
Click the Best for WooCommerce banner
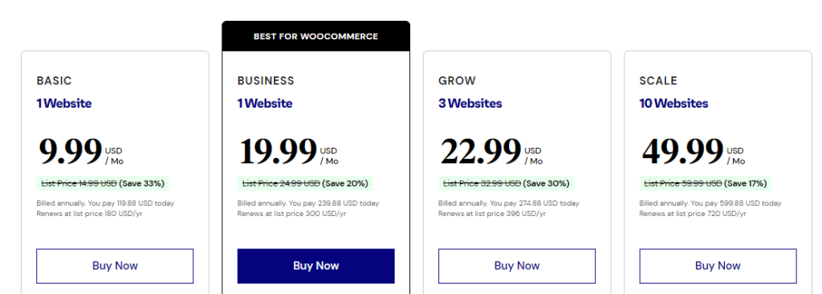point(316,36)
